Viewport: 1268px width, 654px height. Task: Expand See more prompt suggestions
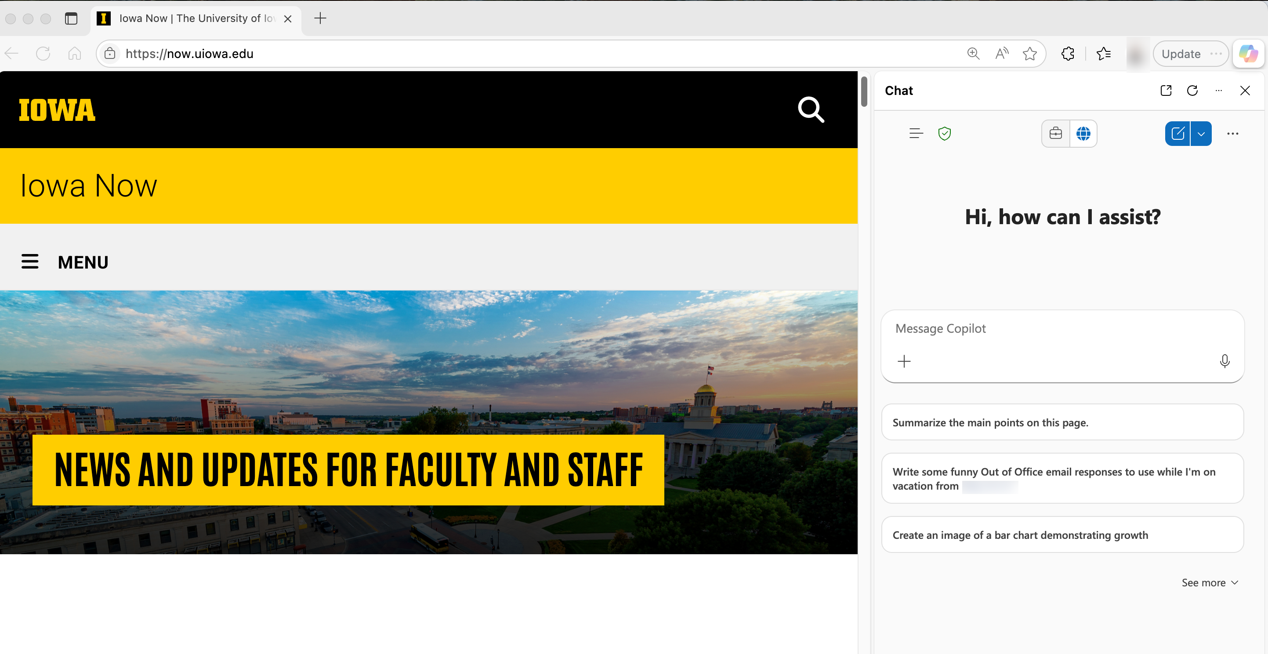[x=1210, y=582]
